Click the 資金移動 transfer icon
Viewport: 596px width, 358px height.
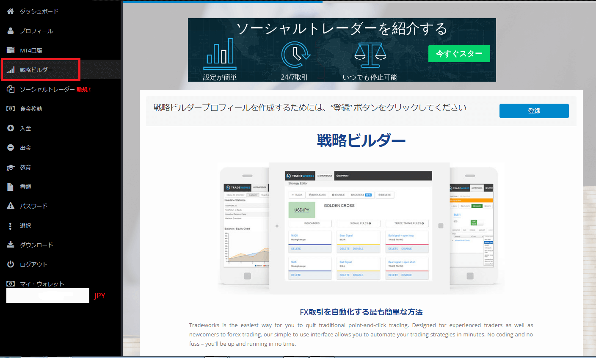point(11,109)
